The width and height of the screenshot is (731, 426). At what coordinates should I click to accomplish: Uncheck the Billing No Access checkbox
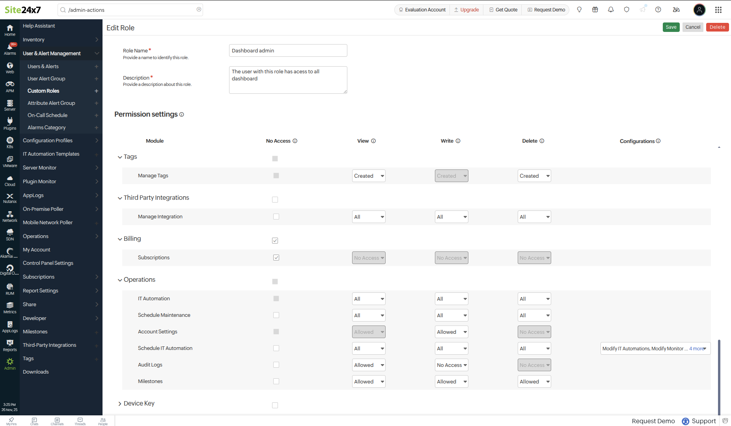(275, 240)
